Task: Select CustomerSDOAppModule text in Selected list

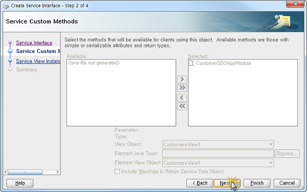Action: (x=223, y=63)
